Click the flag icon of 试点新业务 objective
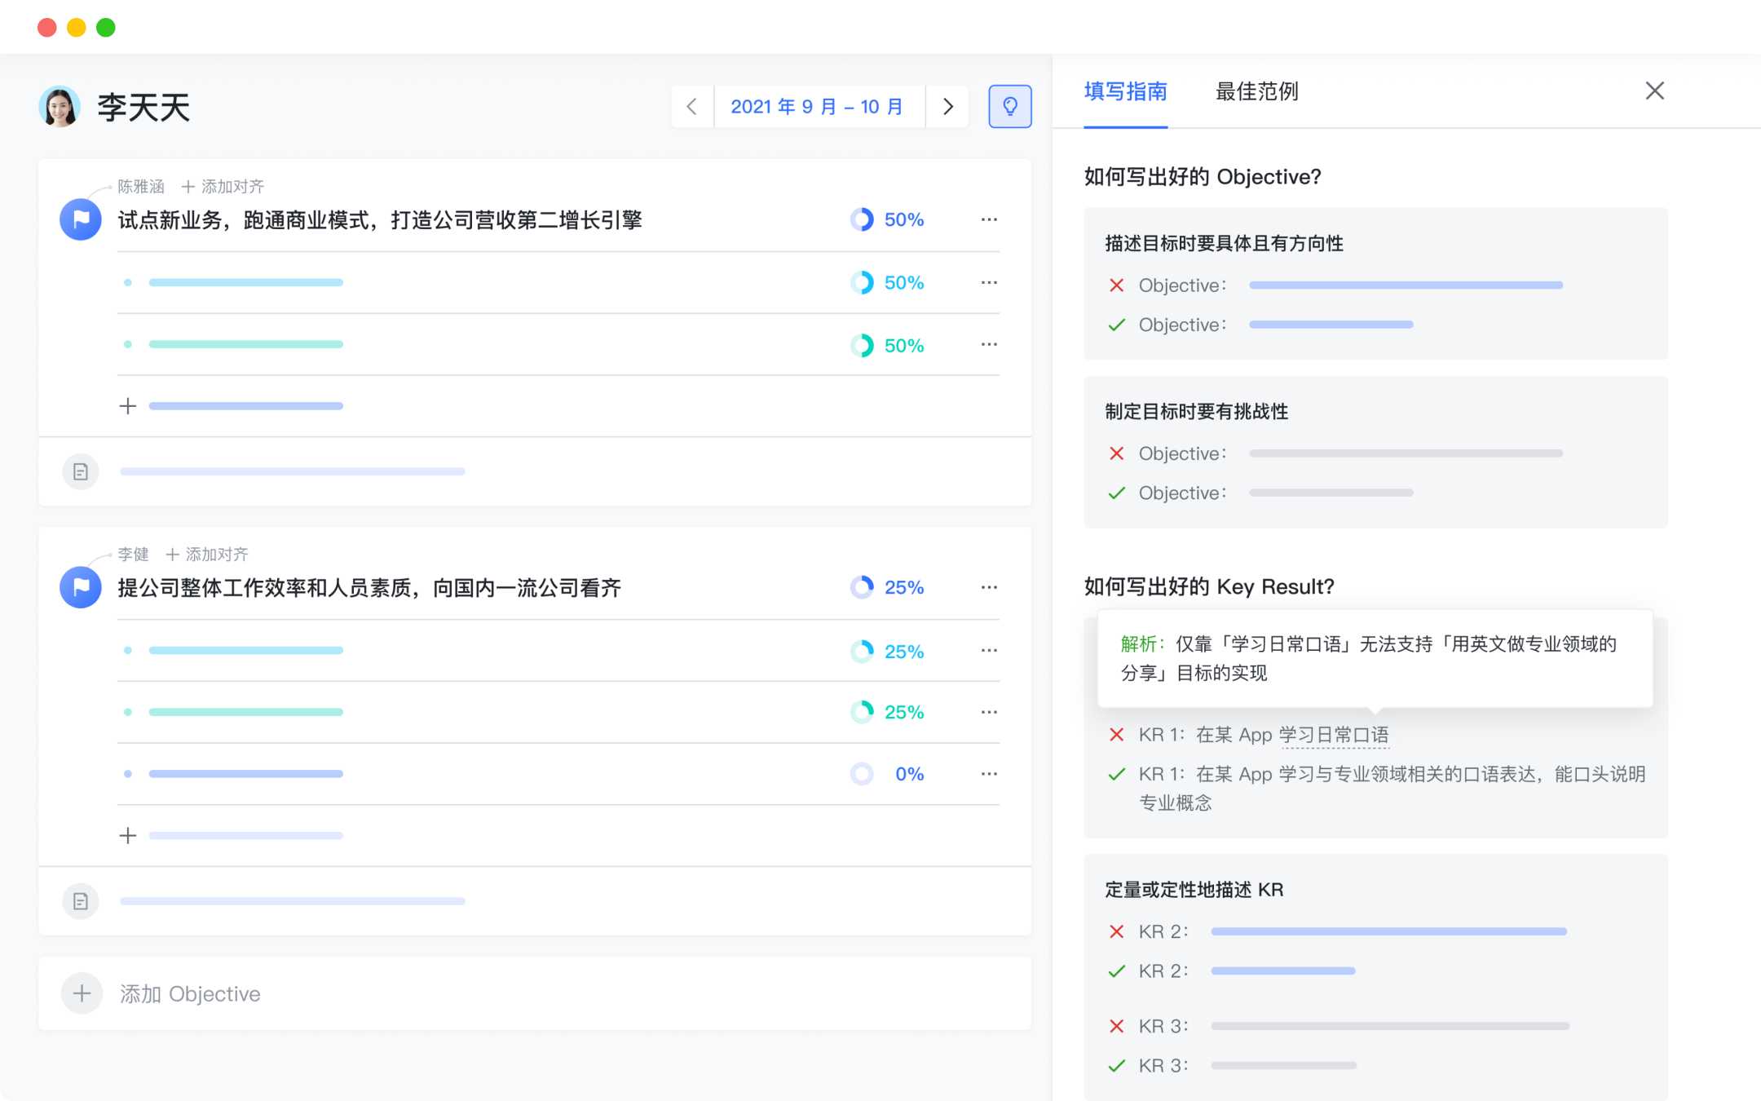Viewport: 1761px width, 1101px height. click(x=81, y=219)
